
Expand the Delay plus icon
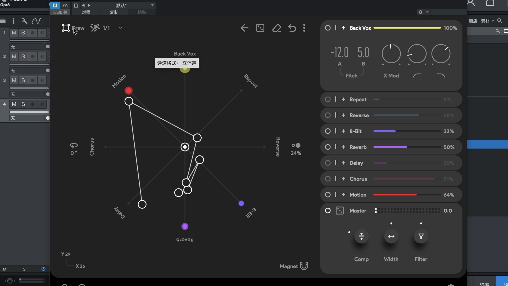click(x=343, y=163)
